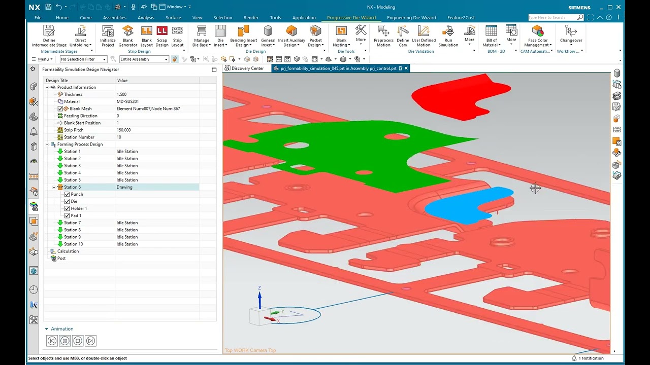650x365 pixels.
Task: Open the History clock tab in sidebar
Action: point(34,289)
